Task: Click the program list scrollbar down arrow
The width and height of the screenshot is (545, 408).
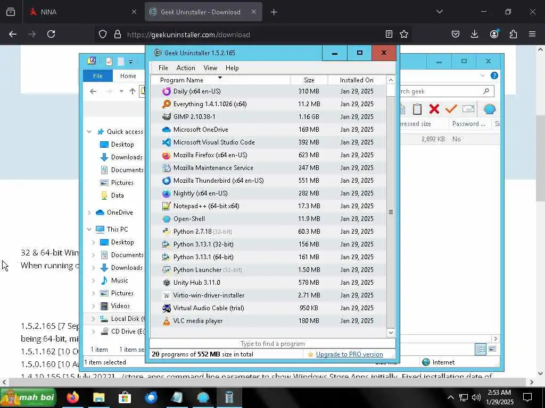Action: point(391,333)
